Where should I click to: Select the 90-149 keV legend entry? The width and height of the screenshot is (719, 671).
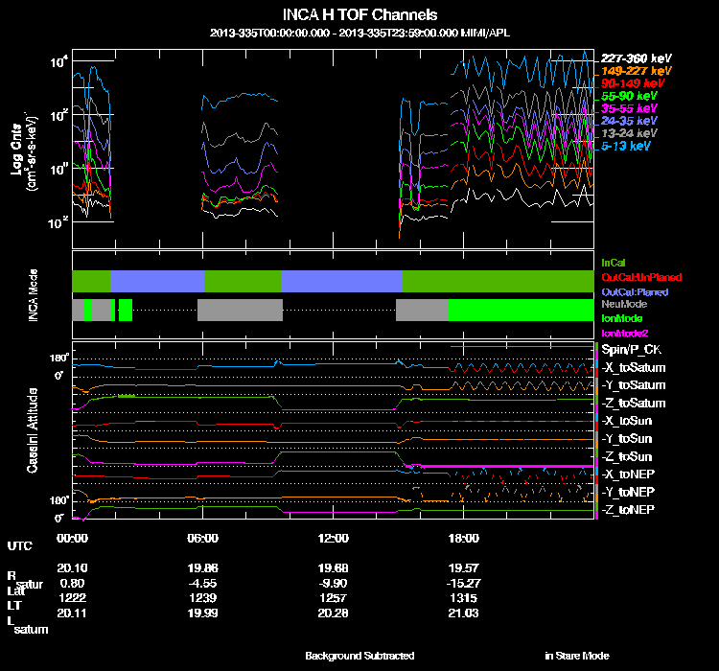tap(633, 83)
